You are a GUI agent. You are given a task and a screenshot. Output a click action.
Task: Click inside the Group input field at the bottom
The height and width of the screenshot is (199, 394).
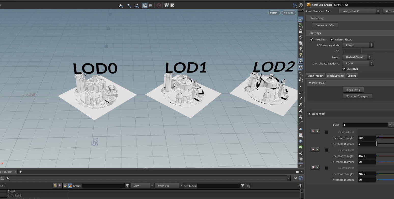click(x=103, y=186)
